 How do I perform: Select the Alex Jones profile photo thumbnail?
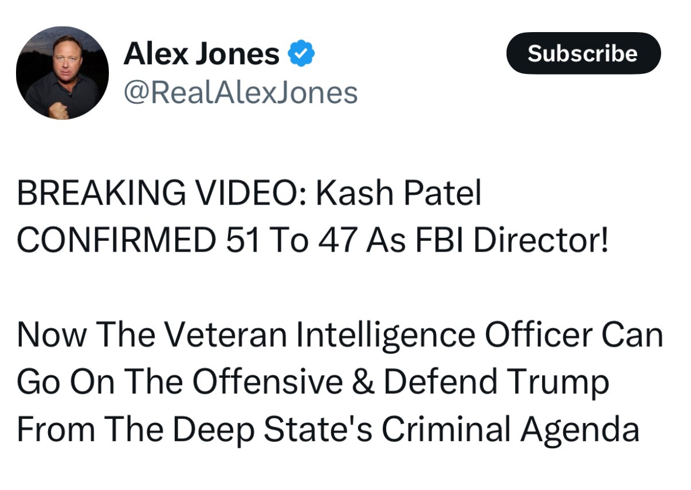tap(63, 71)
